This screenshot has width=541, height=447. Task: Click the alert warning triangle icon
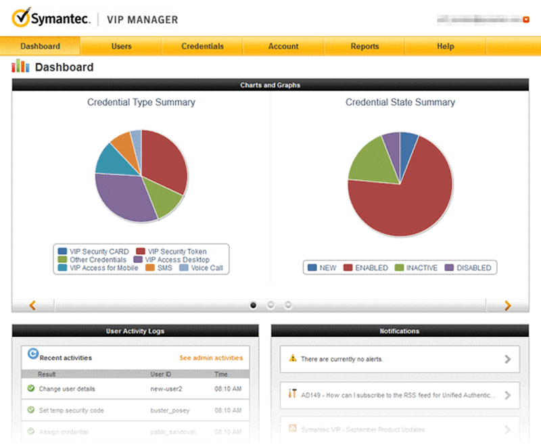(x=292, y=358)
